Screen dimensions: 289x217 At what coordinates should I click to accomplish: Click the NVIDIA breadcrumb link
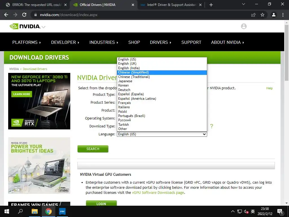tap(14, 69)
